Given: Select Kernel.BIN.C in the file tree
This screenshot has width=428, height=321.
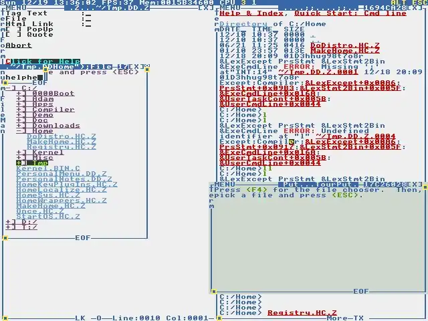Looking at the screenshot, I should [x=48, y=169].
